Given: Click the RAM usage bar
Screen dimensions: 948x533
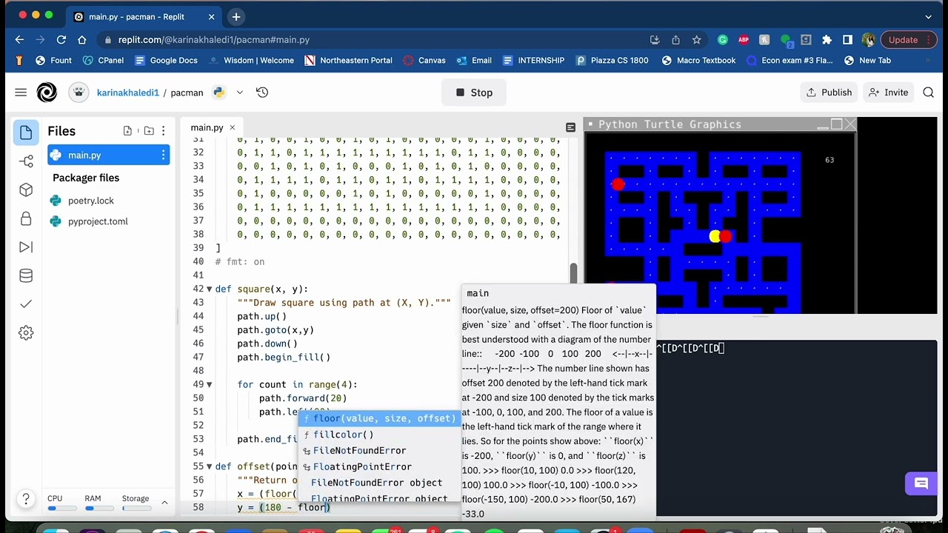Looking at the screenshot, I should [x=99, y=509].
